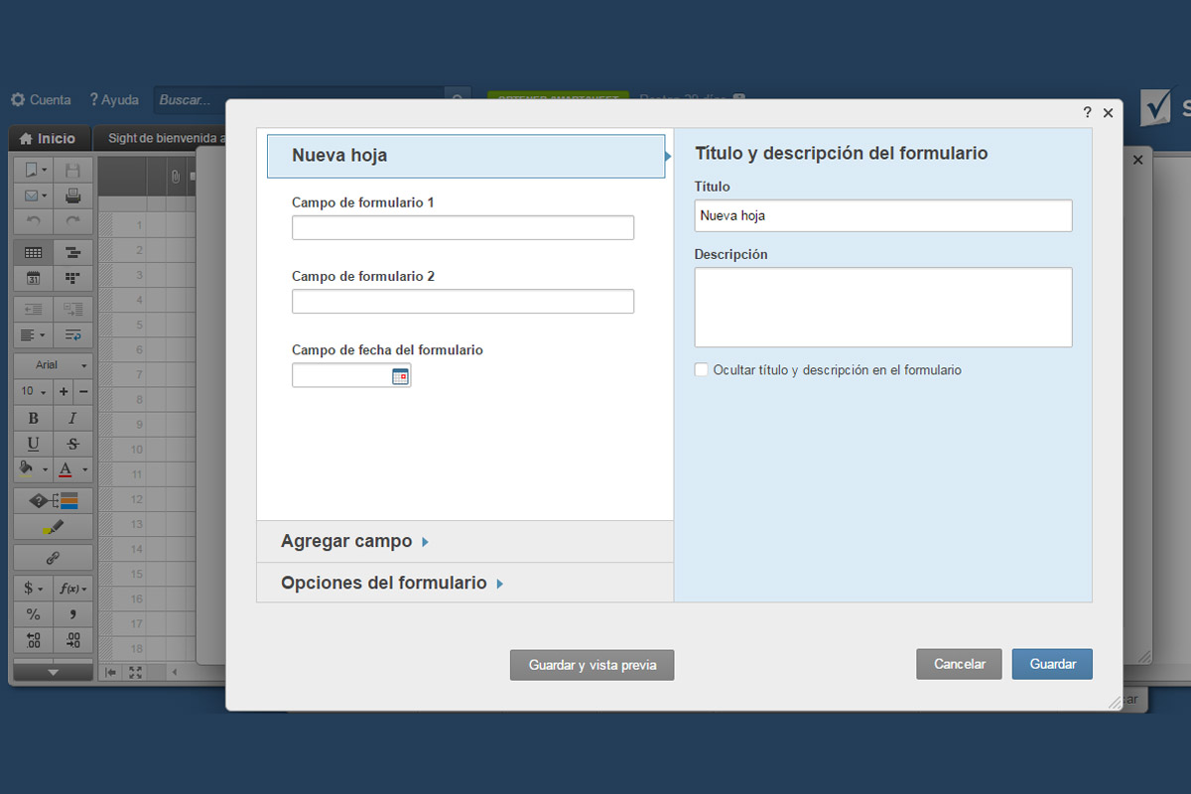Toggle Underline formatting
Screen dimensions: 1191x794
point(33,444)
